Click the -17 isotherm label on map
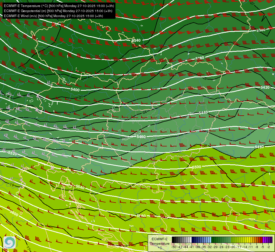 tap(28, 248)
